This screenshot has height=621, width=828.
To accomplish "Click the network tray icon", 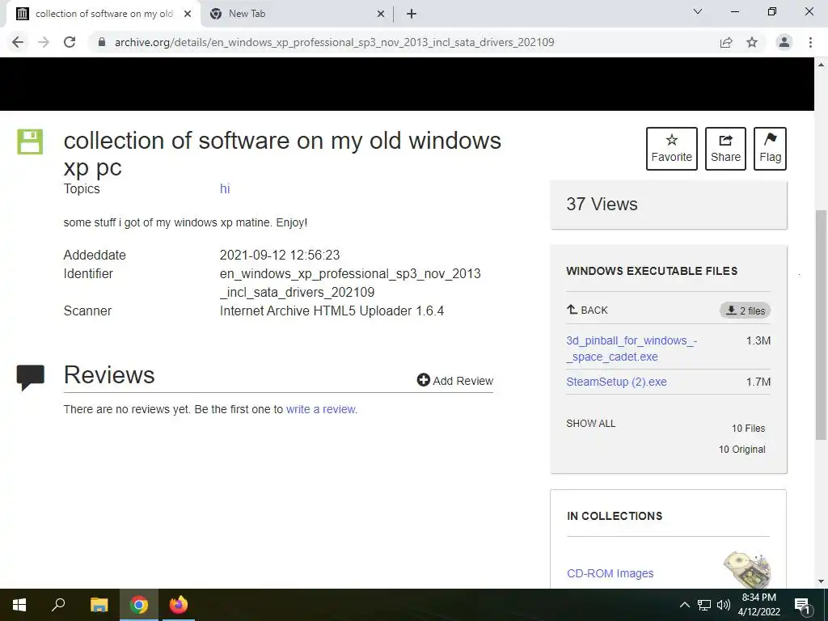I will coord(704,605).
